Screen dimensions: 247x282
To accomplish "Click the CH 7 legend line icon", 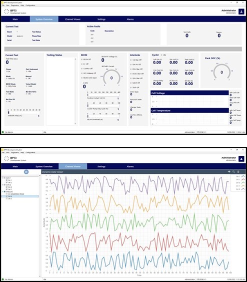I will [243, 186].
